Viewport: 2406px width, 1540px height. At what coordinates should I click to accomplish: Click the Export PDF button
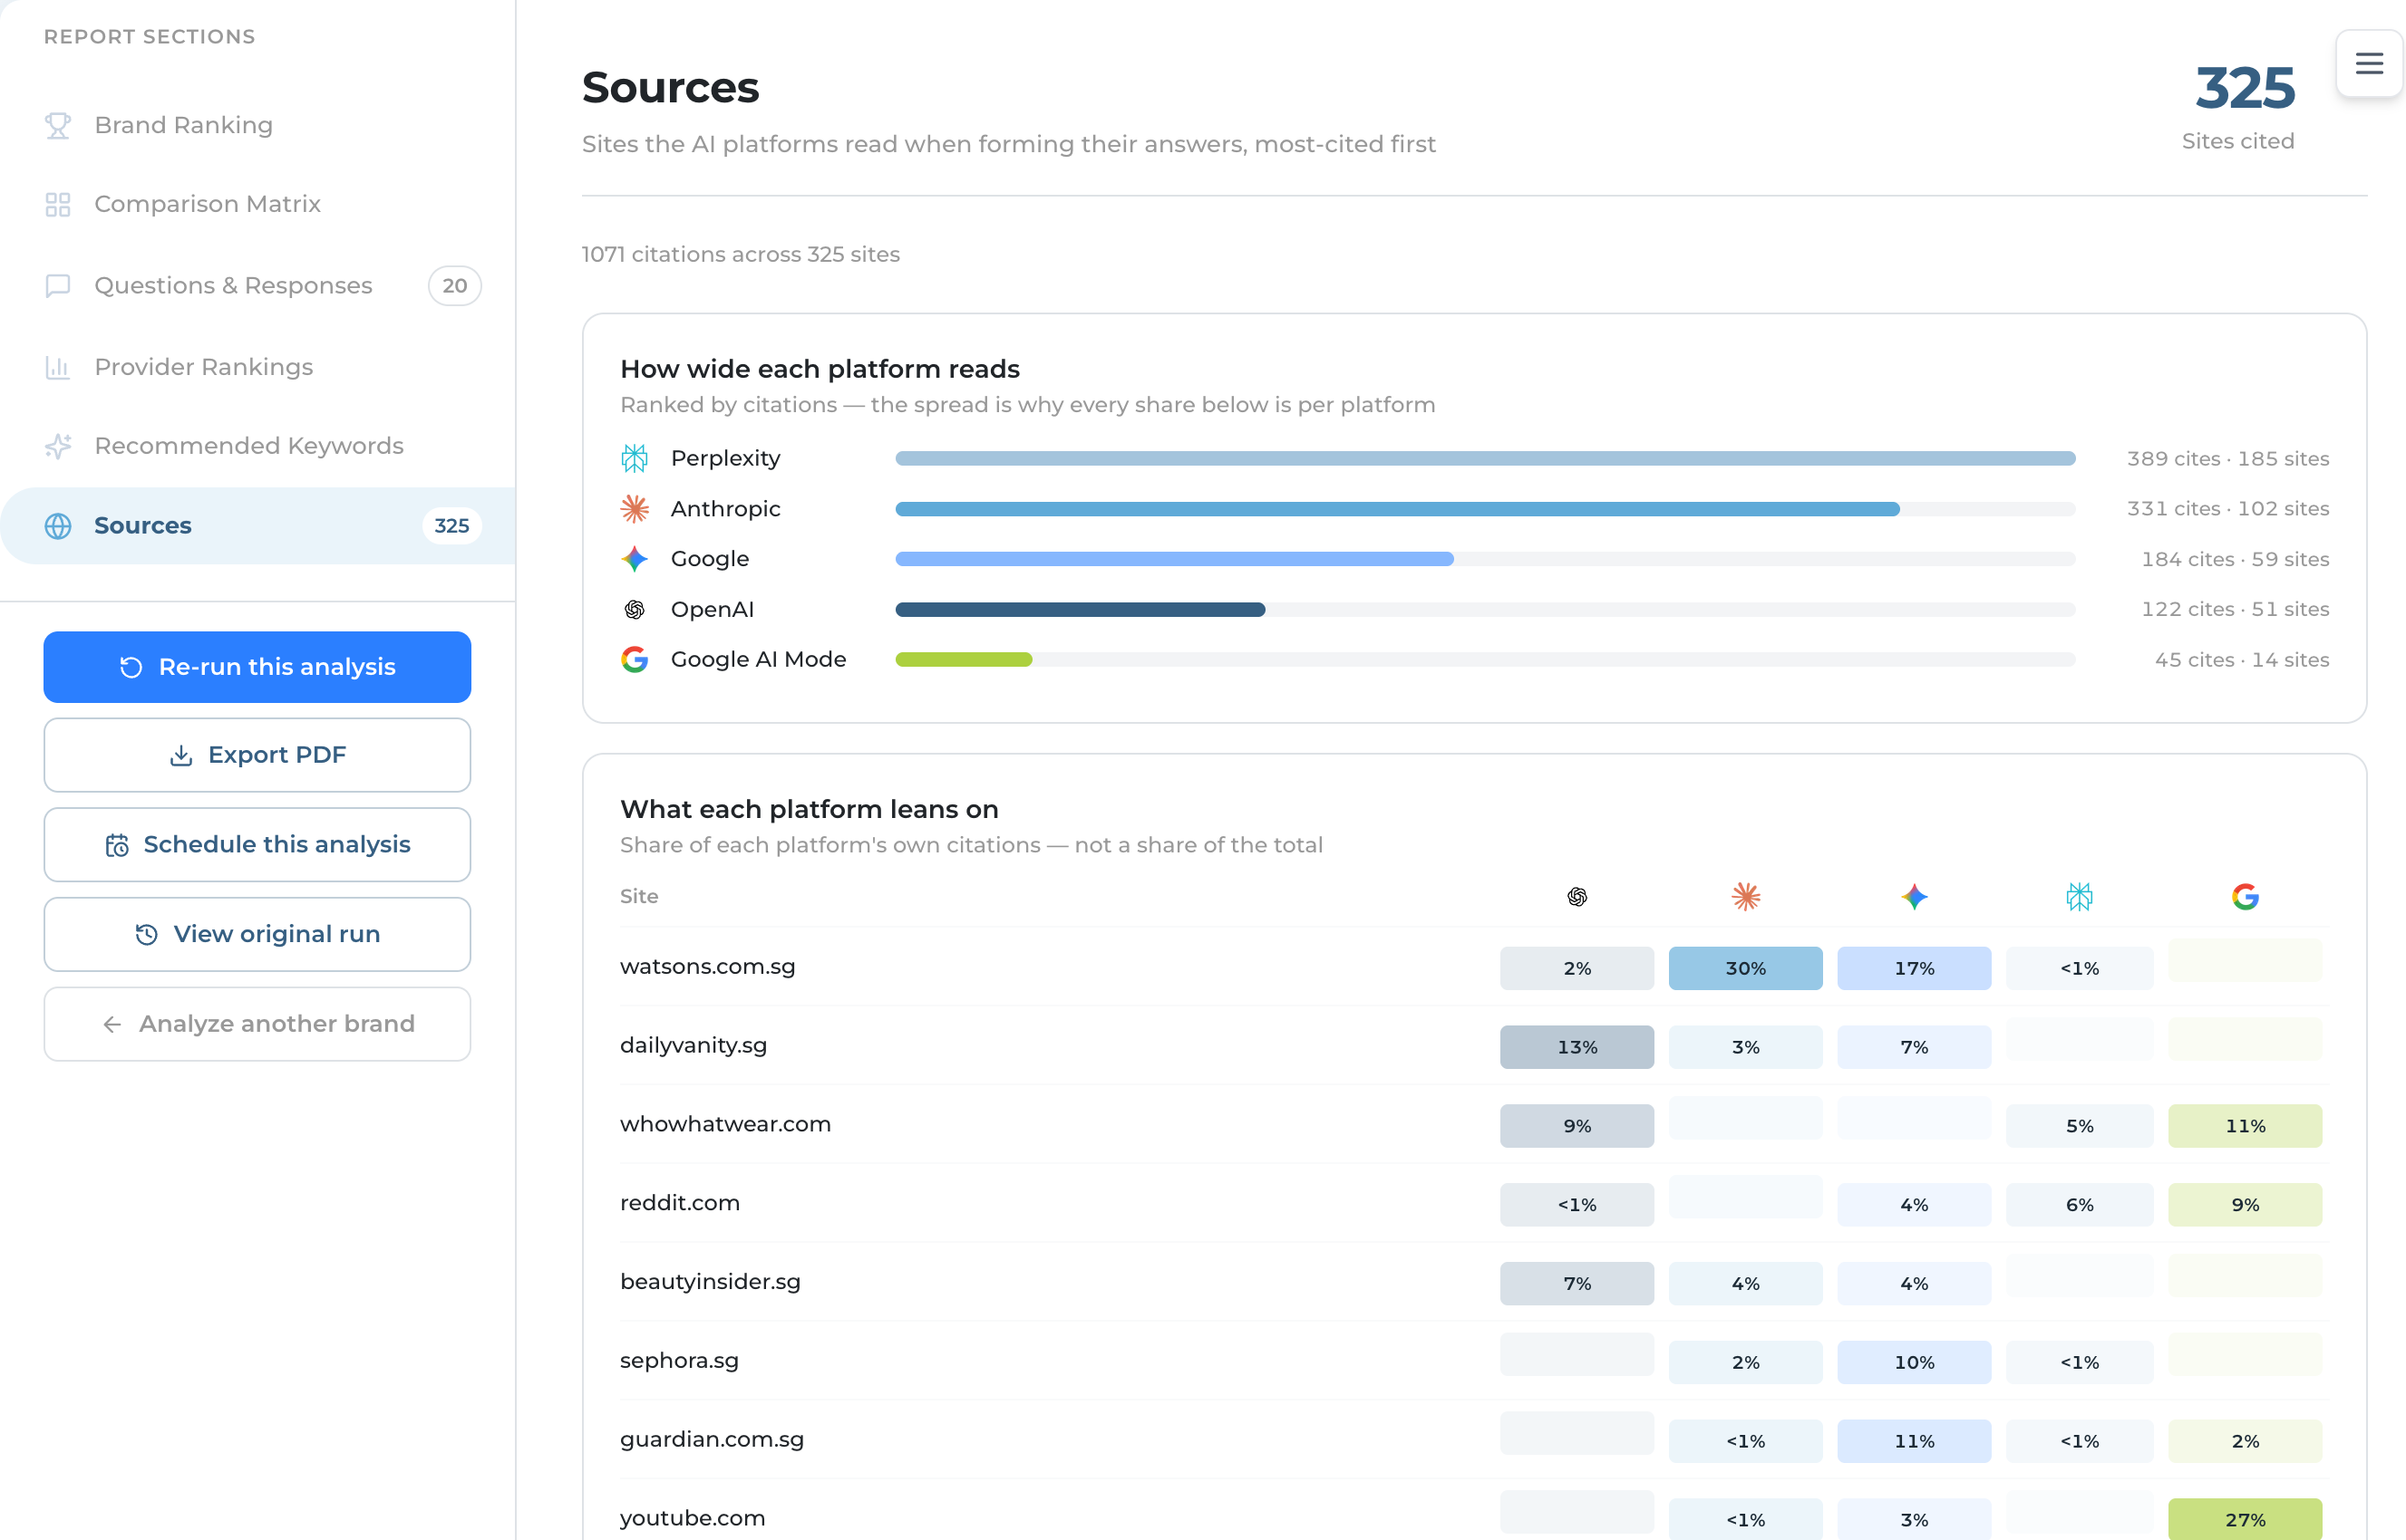(257, 756)
